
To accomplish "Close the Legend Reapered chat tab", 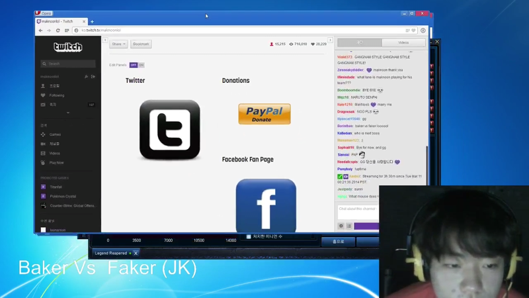I will point(136,253).
